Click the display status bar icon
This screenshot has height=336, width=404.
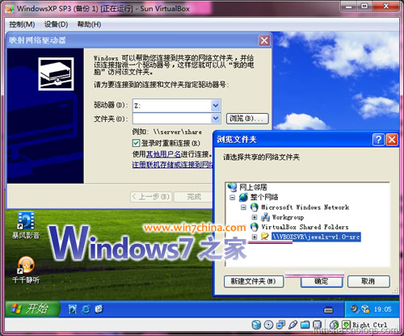click(x=318, y=325)
